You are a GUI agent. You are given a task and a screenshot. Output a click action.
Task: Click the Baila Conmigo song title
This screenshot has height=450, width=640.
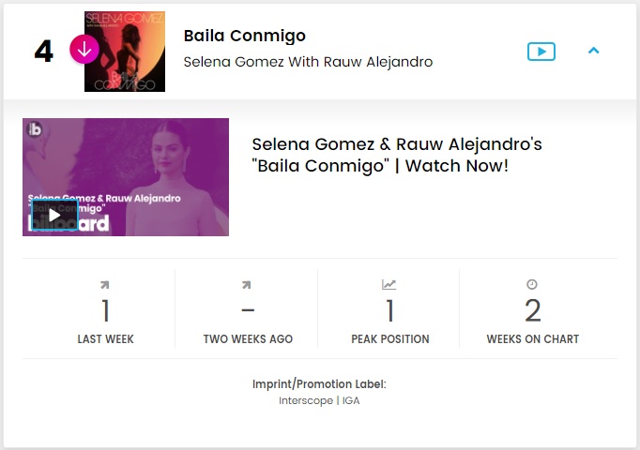coord(244,37)
